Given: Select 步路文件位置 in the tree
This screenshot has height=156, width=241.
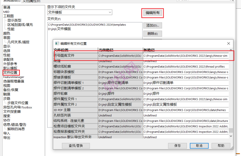Looking at the screenshot, I should [18, 103].
